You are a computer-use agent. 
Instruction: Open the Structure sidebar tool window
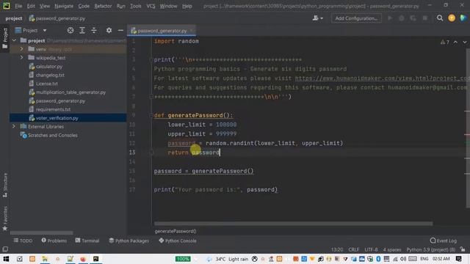pos(5,185)
